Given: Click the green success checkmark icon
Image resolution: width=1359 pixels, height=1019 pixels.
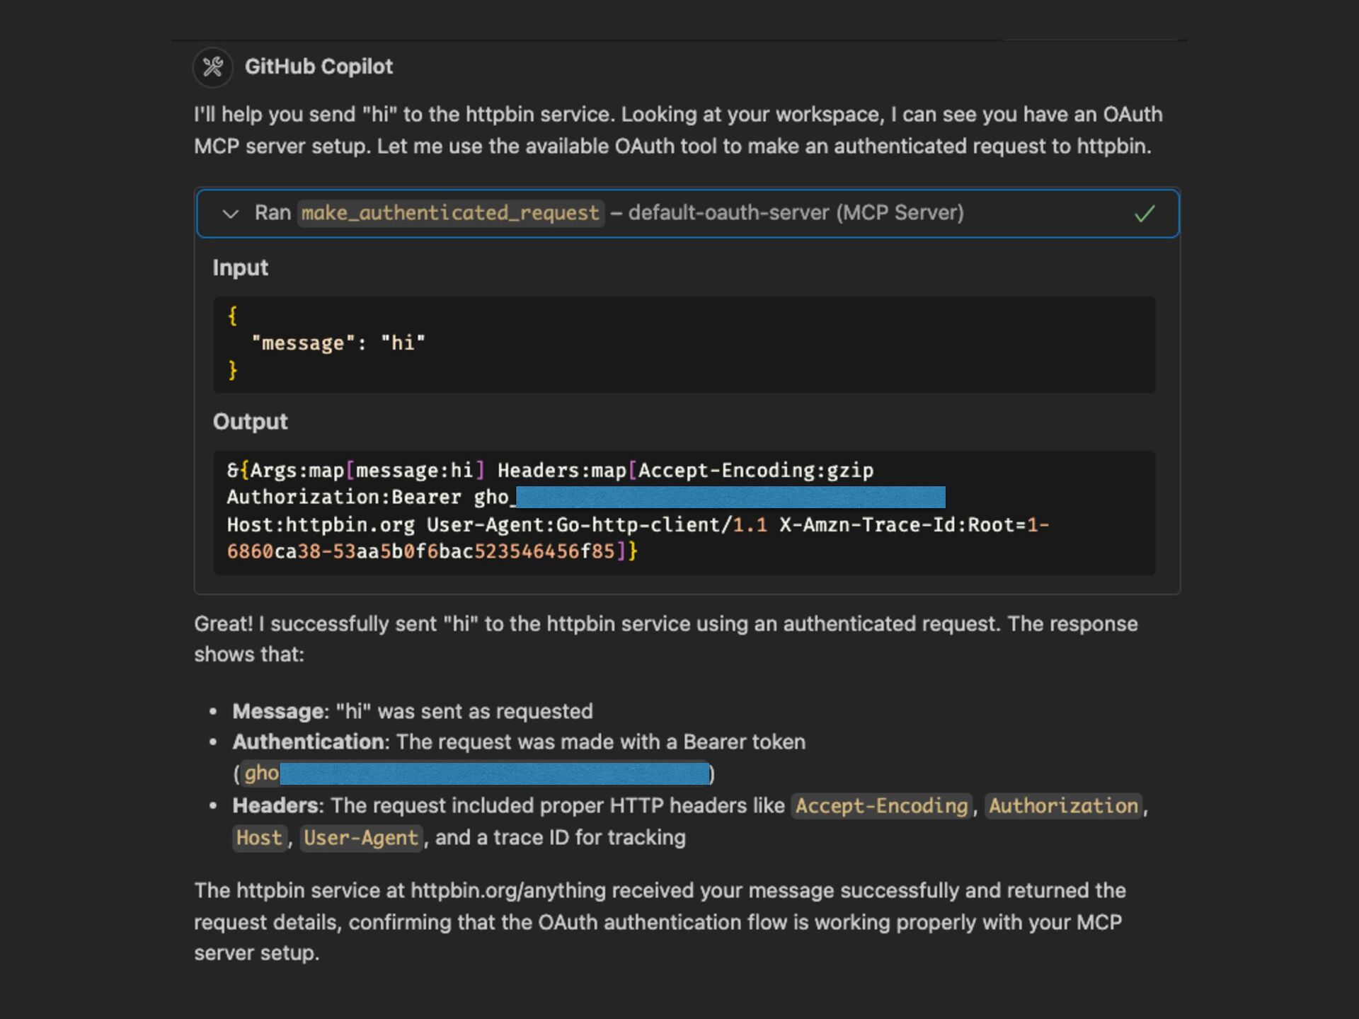Looking at the screenshot, I should [x=1144, y=214].
